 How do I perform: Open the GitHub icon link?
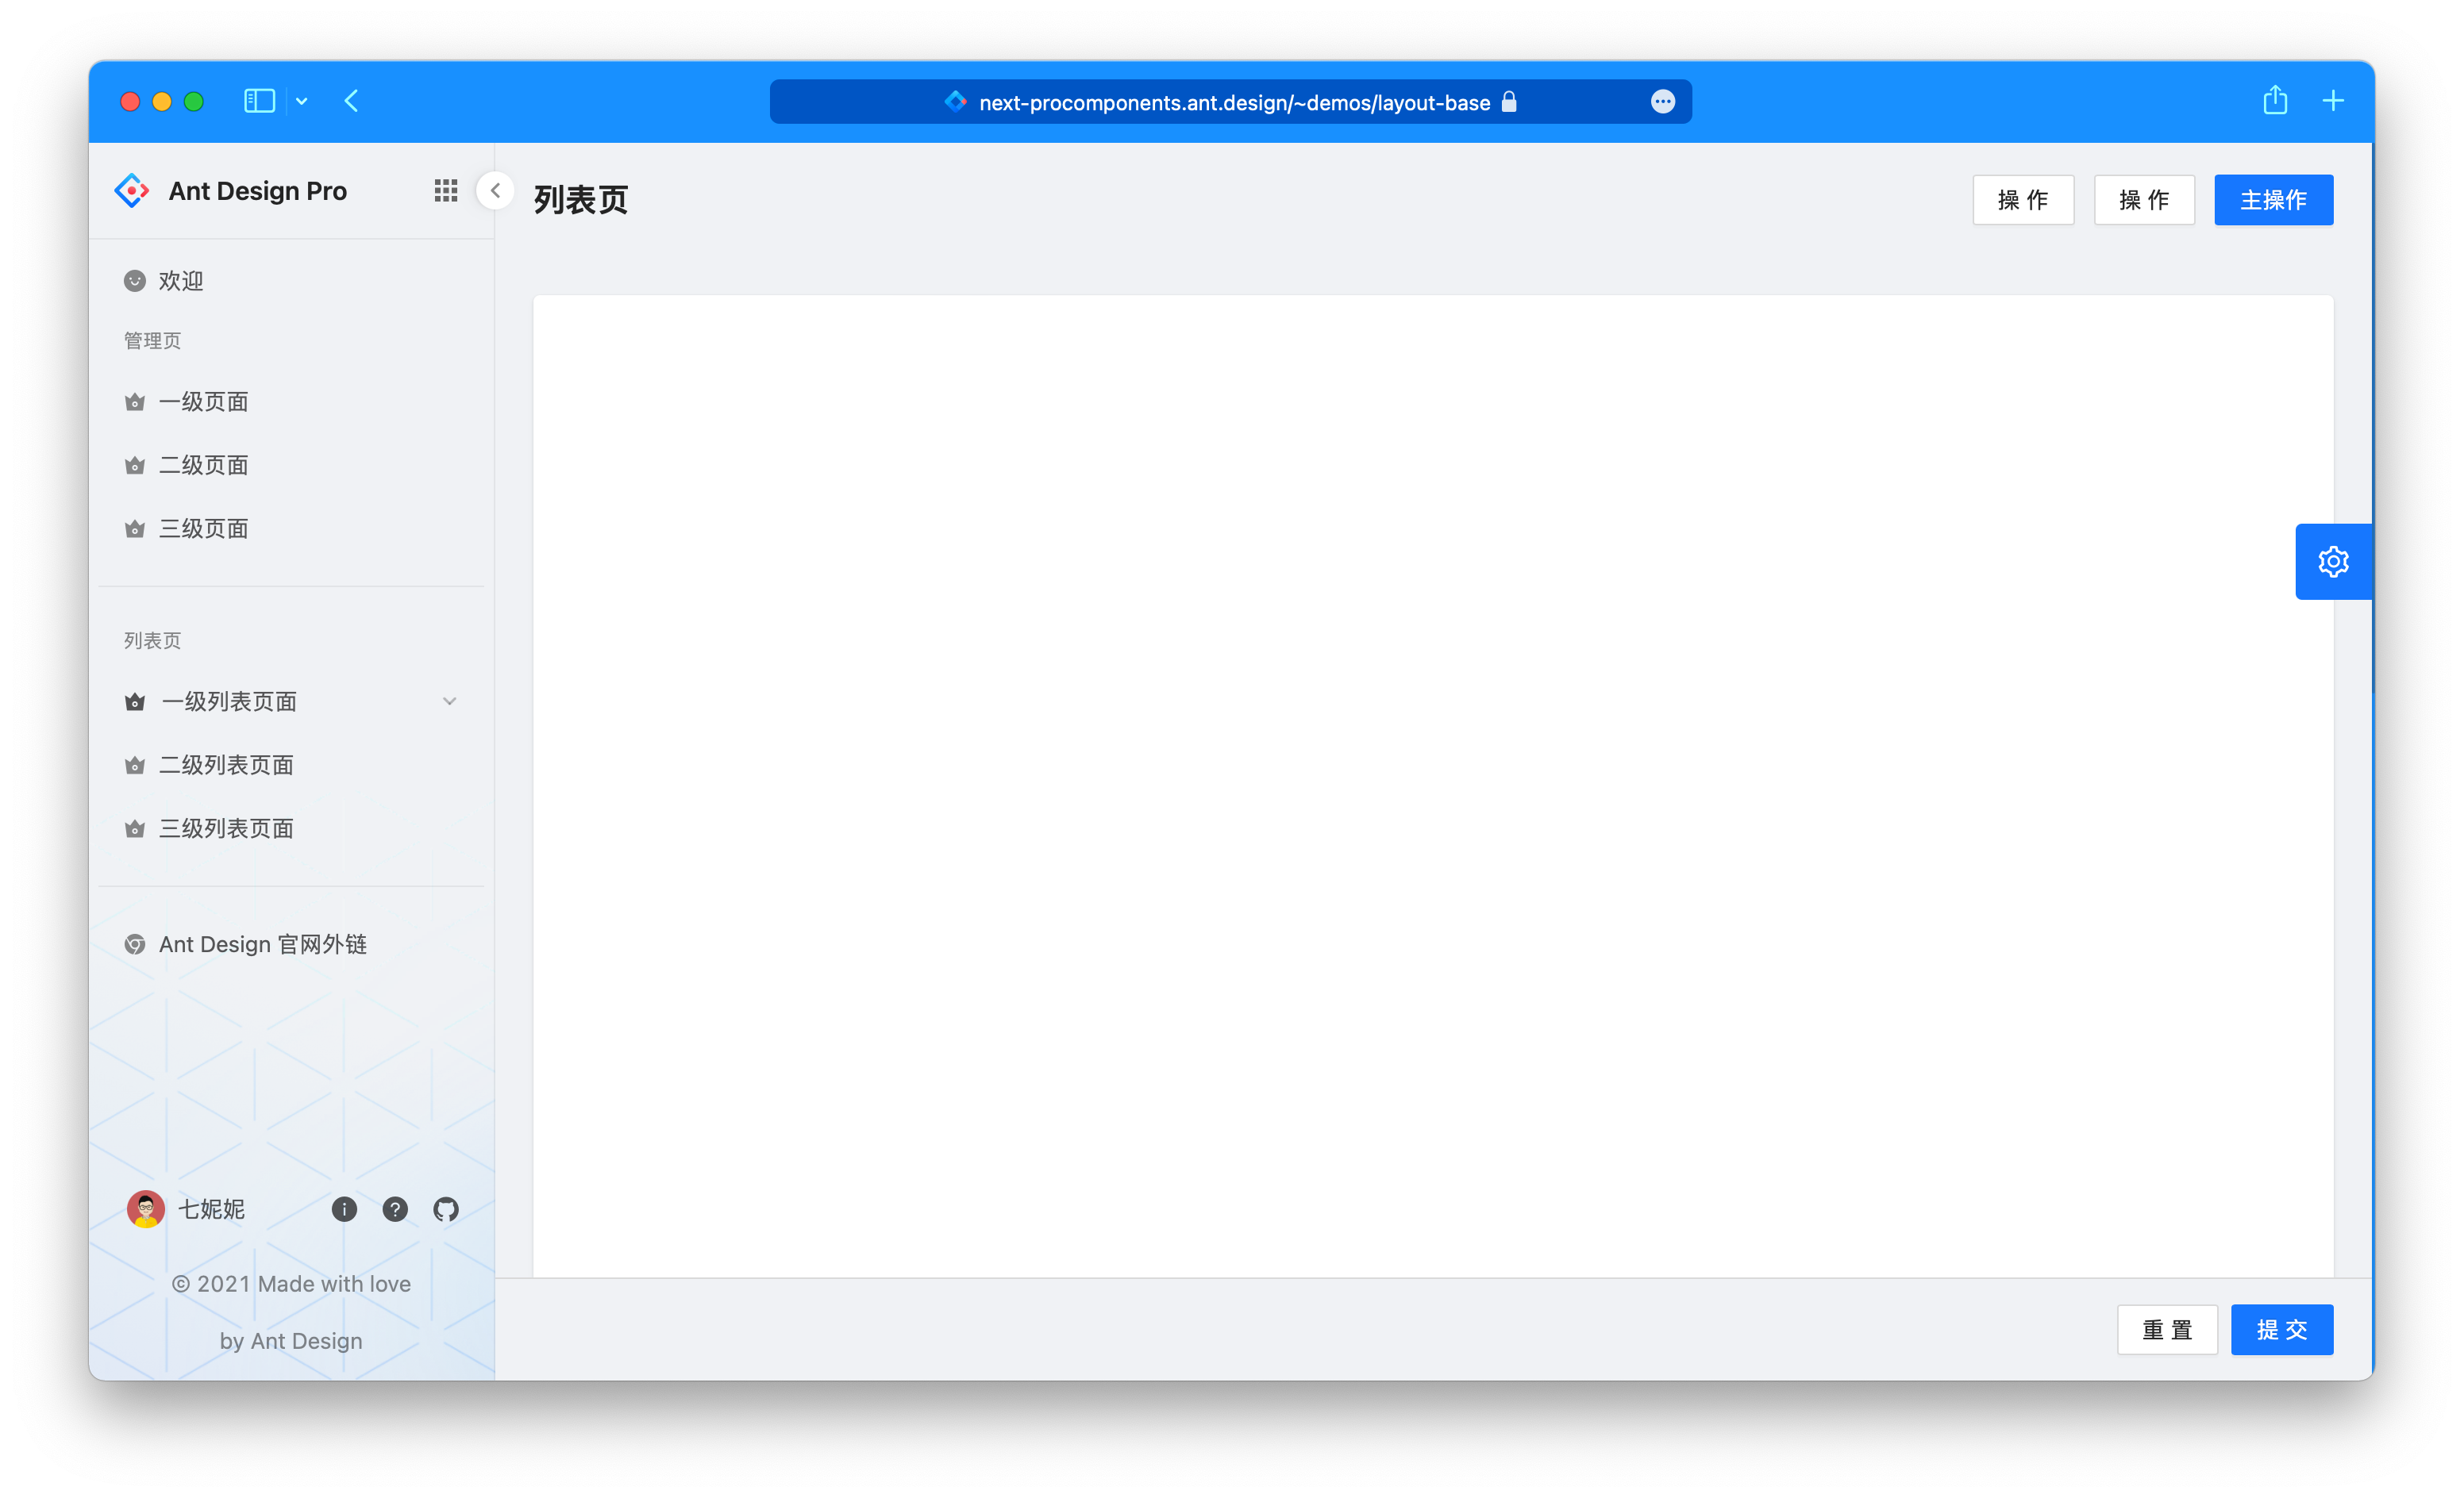click(446, 1209)
